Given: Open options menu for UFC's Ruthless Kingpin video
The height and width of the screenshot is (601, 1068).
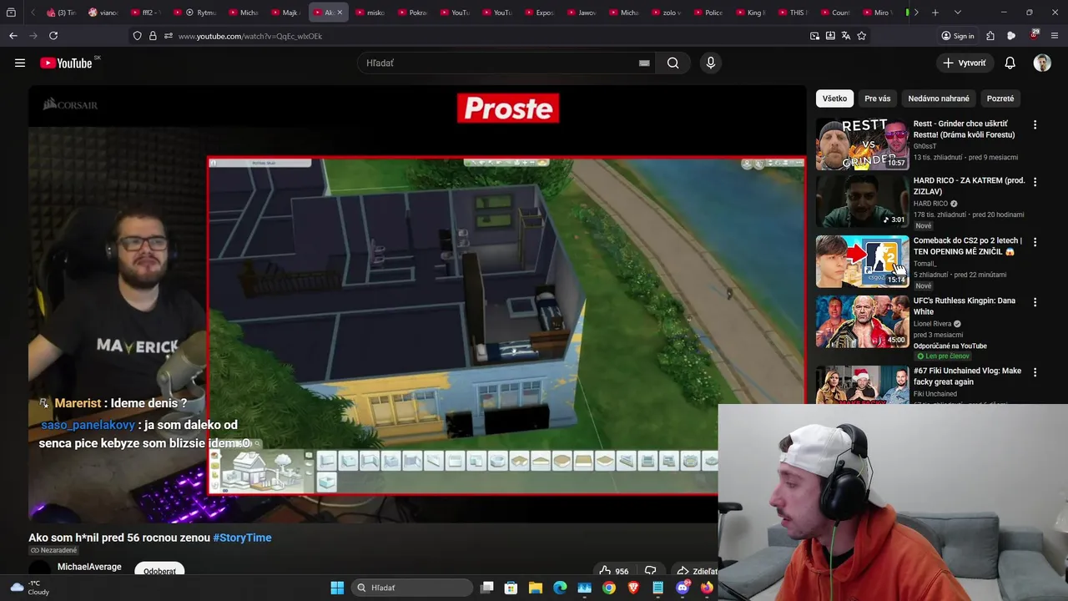Looking at the screenshot, I should [1035, 302].
